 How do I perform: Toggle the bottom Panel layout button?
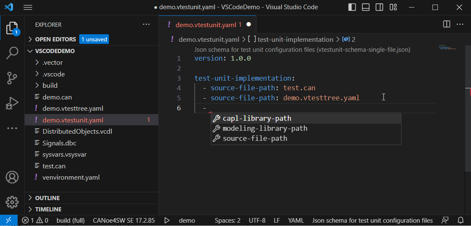pyautogui.click(x=365, y=7)
